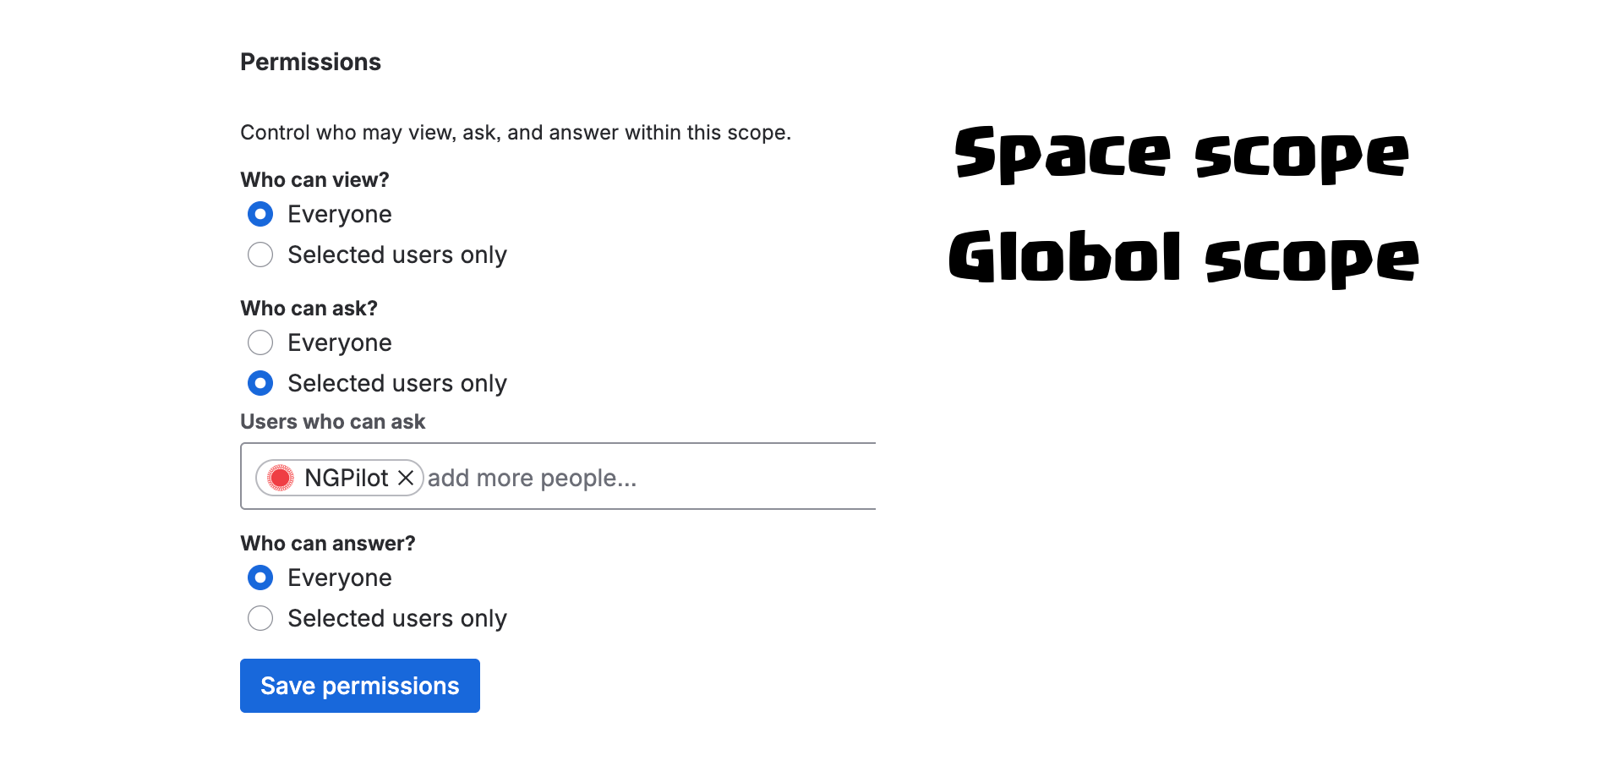The width and height of the screenshot is (1623, 761).
Task: Click the "Who can answer?" group label
Action: [328, 543]
